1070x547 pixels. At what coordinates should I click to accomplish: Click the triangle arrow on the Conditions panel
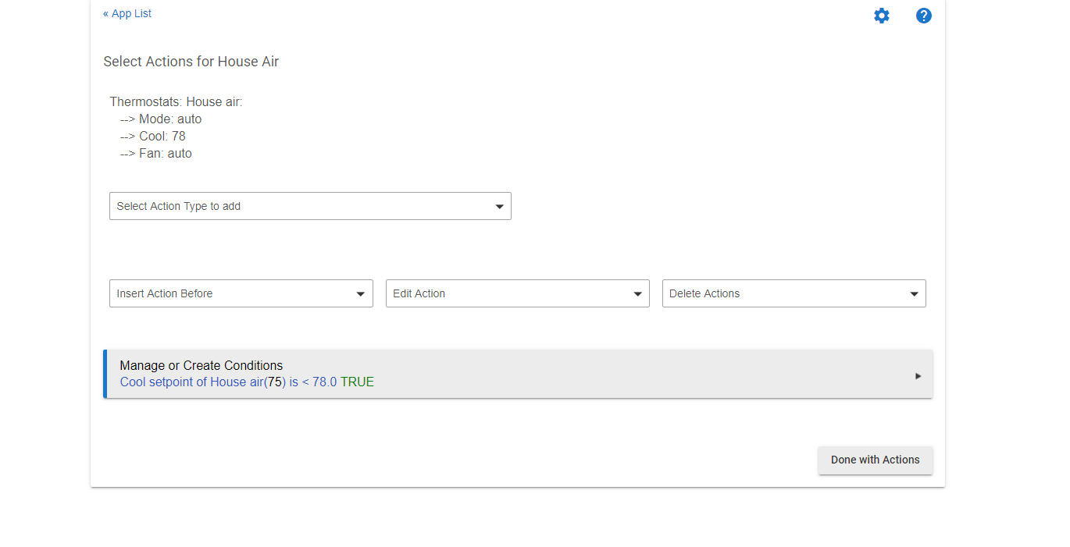(x=918, y=376)
